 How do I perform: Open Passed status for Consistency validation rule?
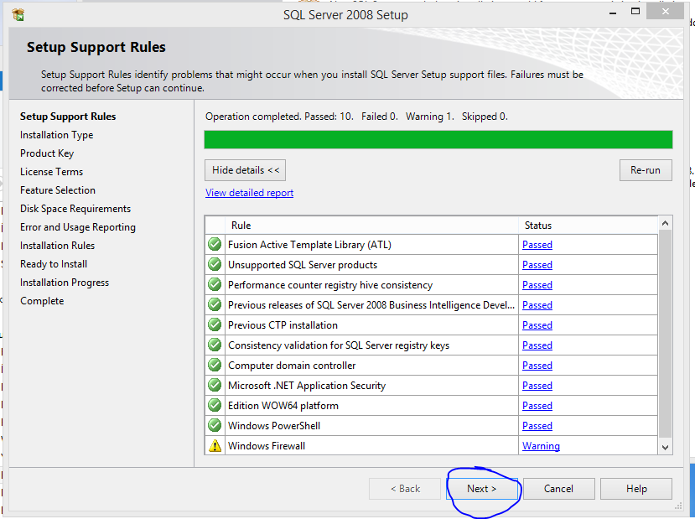(x=537, y=345)
